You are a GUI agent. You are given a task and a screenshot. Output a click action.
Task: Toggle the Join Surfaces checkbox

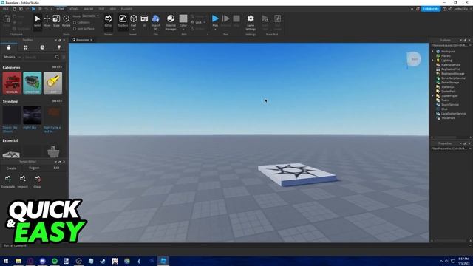[x=75, y=29]
